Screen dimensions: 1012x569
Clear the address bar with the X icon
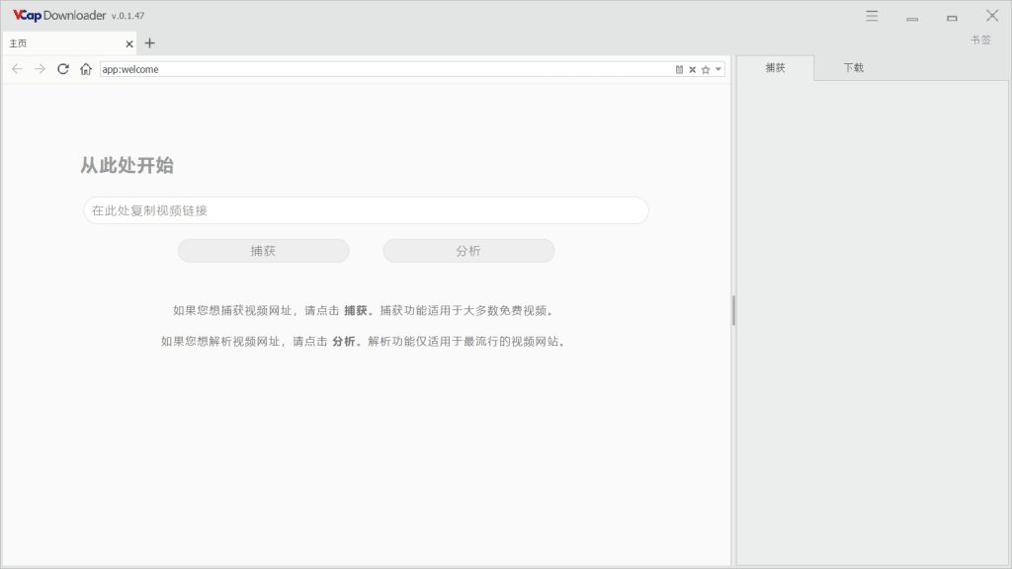tap(691, 69)
